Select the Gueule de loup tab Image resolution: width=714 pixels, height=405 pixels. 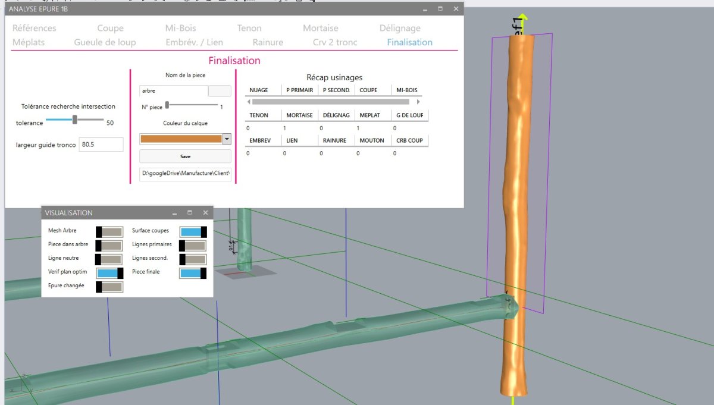pyautogui.click(x=105, y=42)
